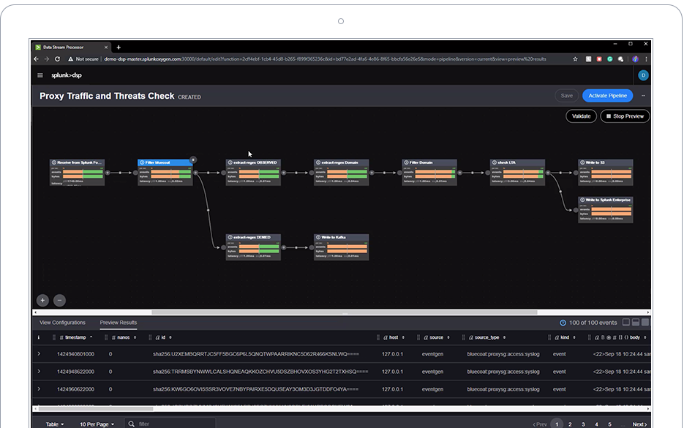Click the info icon beside 100 of 100 events
This screenshot has width=695, height=428.
[x=563, y=323]
